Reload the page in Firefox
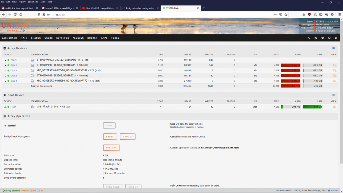 pyautogui.click(x=15, y=14)
